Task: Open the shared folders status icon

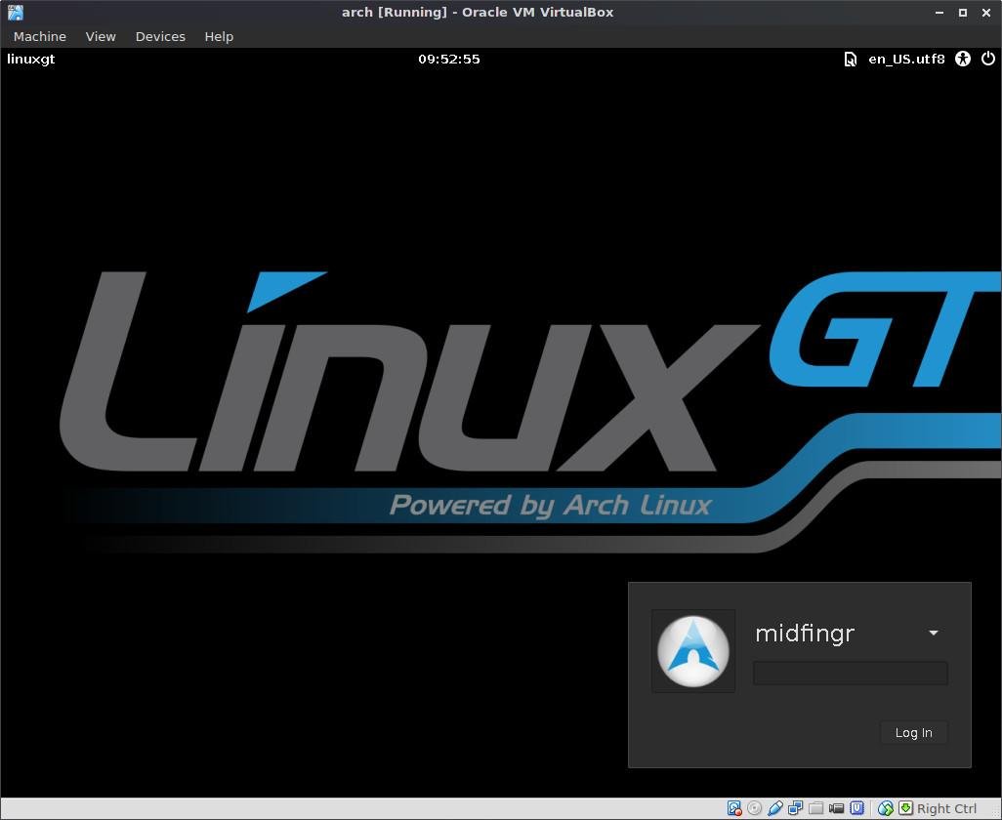Action: coord(816,808)
